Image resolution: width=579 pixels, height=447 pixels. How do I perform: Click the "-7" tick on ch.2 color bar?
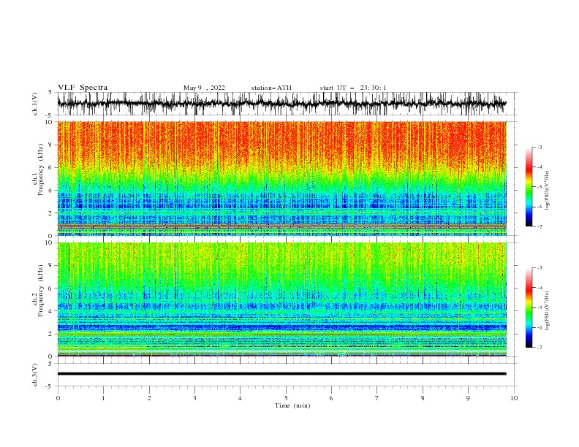point(539,347)
